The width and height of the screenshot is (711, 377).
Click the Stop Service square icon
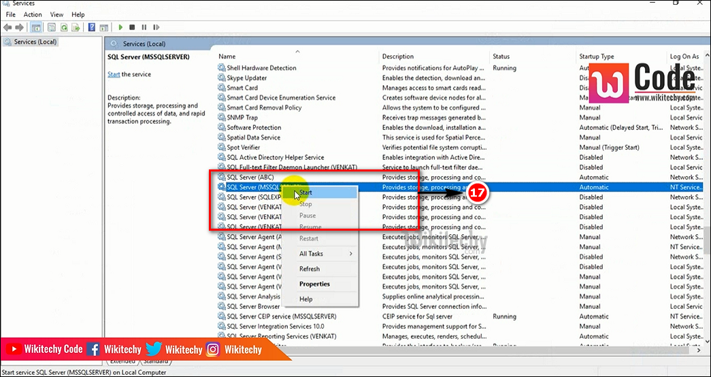(x=133, y=28)
